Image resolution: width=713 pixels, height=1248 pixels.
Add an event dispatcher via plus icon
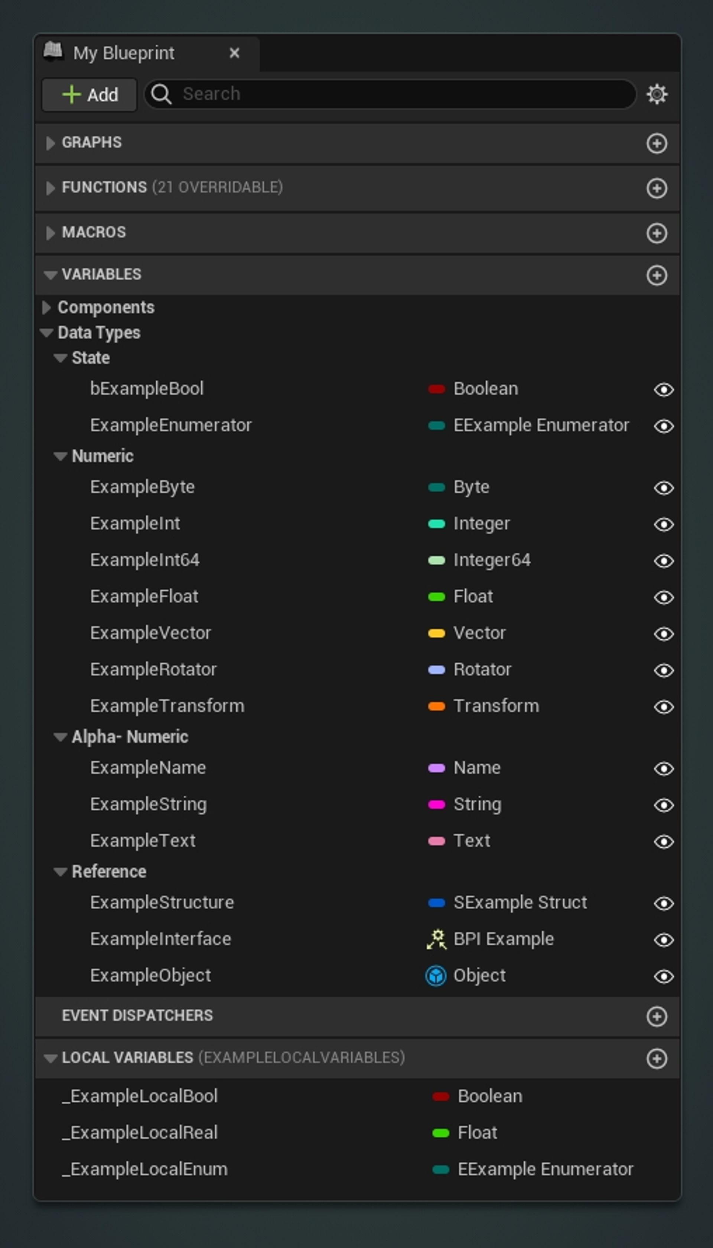pos(657,1016)
